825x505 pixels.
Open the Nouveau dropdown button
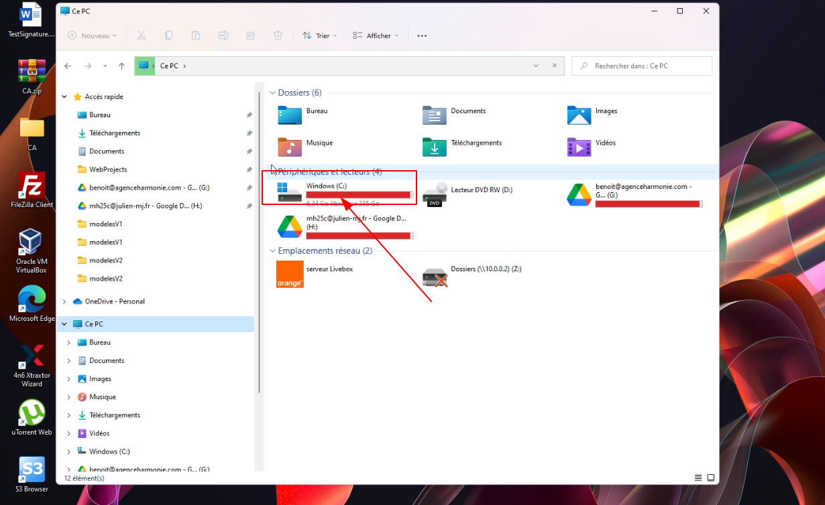pyautogui.click(x=93, y=35)
